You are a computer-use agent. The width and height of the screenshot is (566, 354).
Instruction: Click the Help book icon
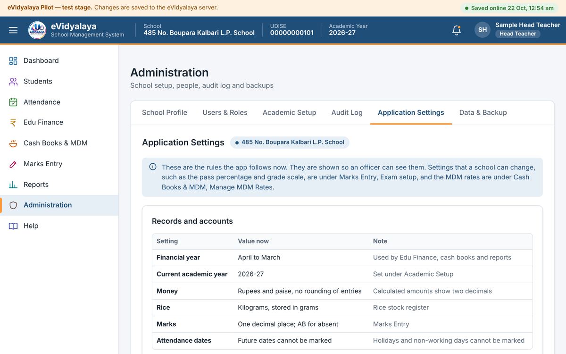coord(13,226)
